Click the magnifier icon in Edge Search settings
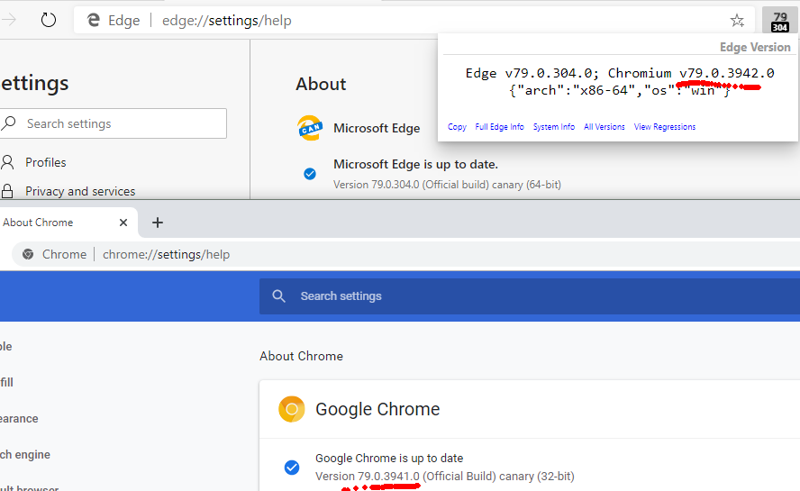The height and width of the screenshot is (491, 800). [9, 123]
